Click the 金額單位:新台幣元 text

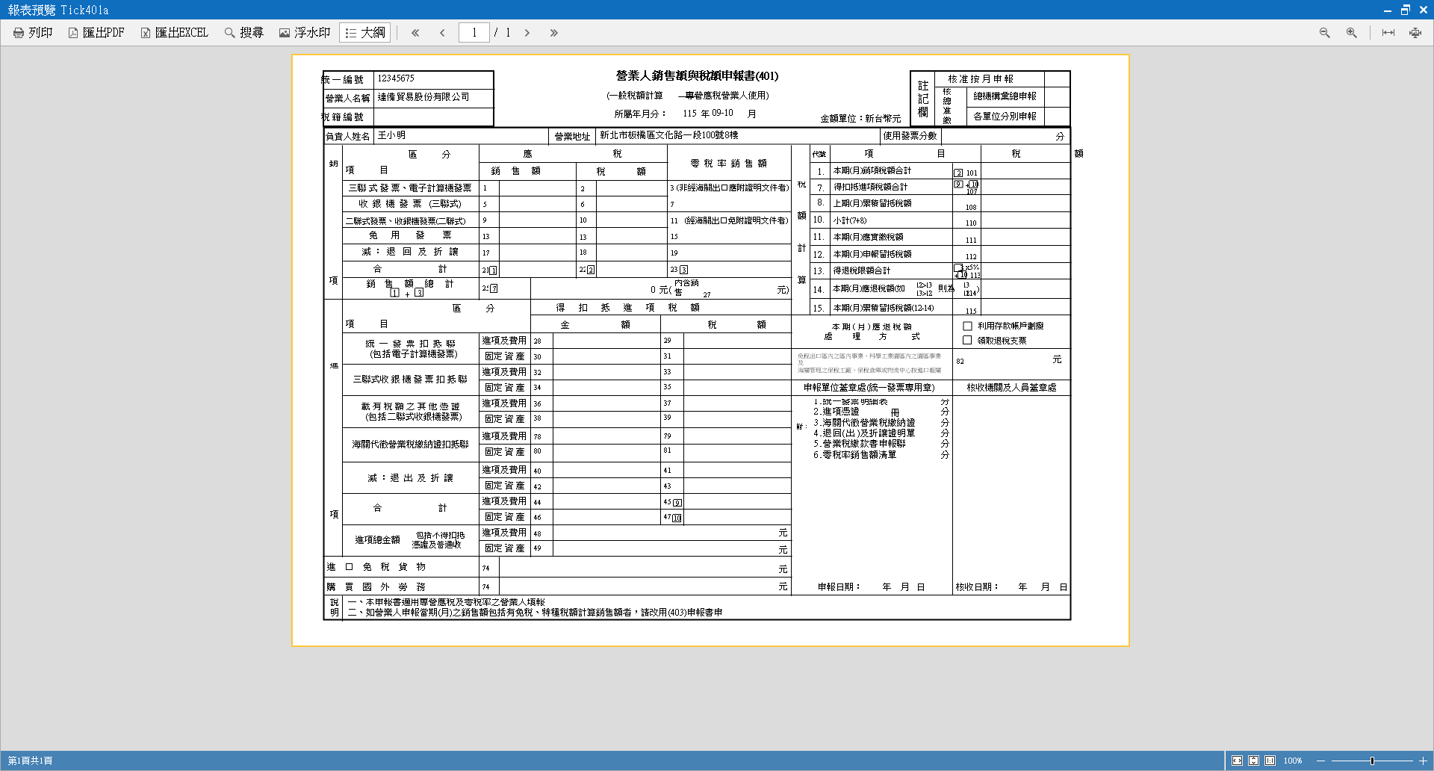pyautogui.click(x=860, y=118)
